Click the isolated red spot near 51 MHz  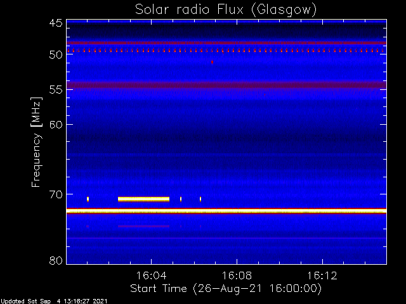[212, 62]
